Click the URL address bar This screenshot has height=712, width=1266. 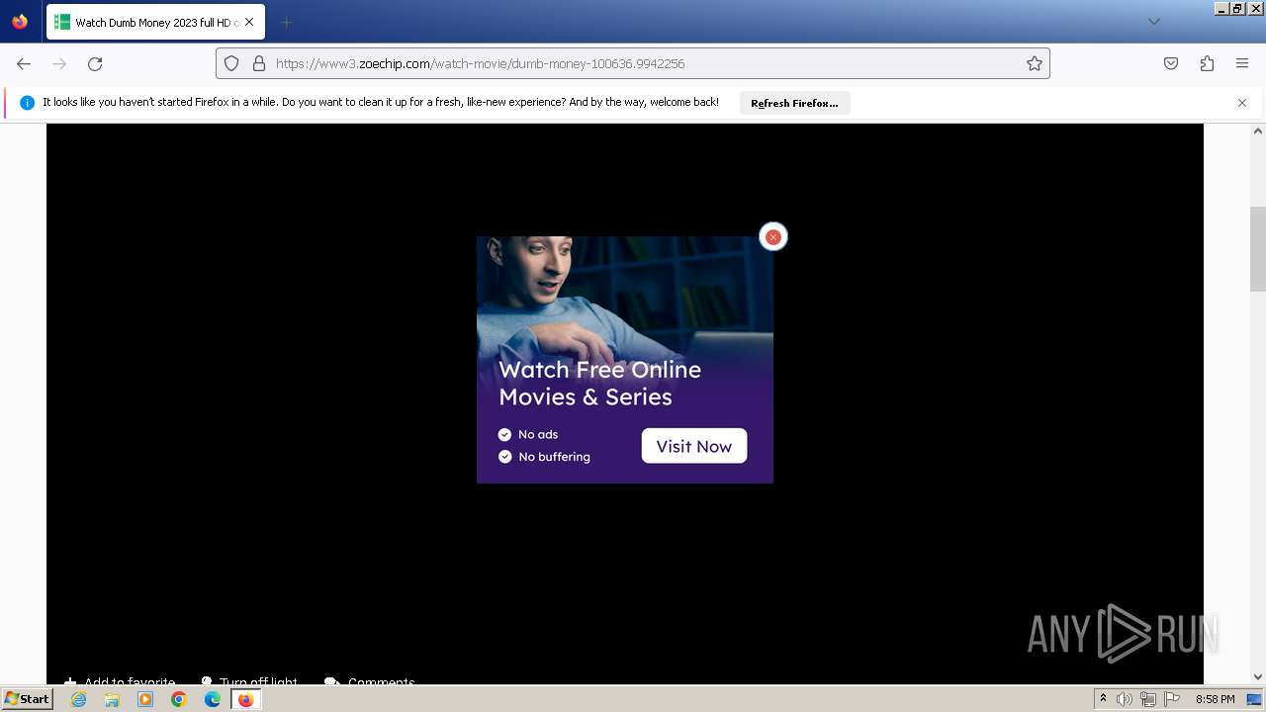(x=633, y=63)
